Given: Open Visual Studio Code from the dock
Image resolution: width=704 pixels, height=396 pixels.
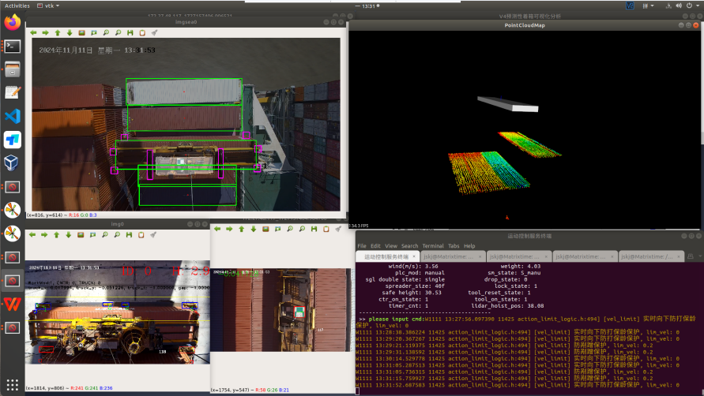Looking at the screenshot, I should (12, 116).
